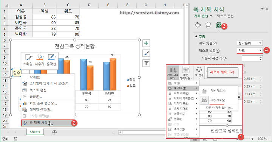272x142 pixels.
Task: Click the 사용자 지정 각 input field
Action: [x=250, y=58]
